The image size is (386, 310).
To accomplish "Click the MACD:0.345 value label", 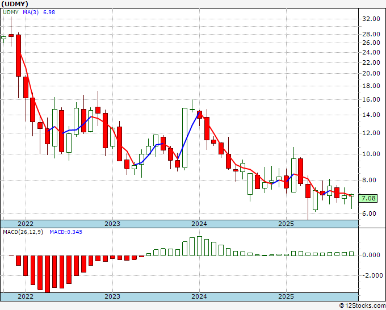I will coord(66,232).
